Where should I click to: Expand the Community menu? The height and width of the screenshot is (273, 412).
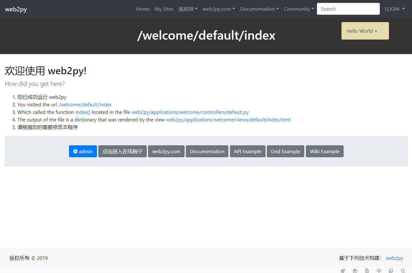tap(299, 9)
